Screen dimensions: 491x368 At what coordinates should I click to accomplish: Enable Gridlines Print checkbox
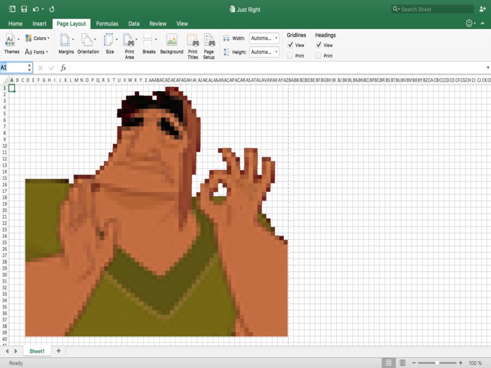click(290, 56)
